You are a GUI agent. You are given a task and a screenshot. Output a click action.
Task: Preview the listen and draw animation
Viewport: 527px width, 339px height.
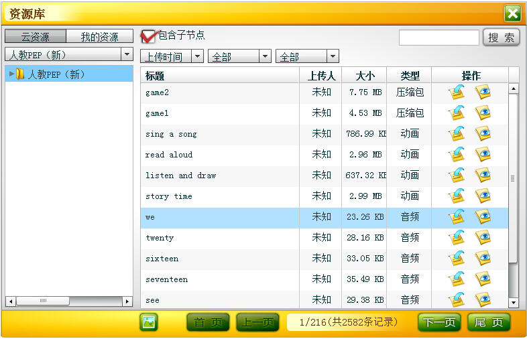(483, 176)
